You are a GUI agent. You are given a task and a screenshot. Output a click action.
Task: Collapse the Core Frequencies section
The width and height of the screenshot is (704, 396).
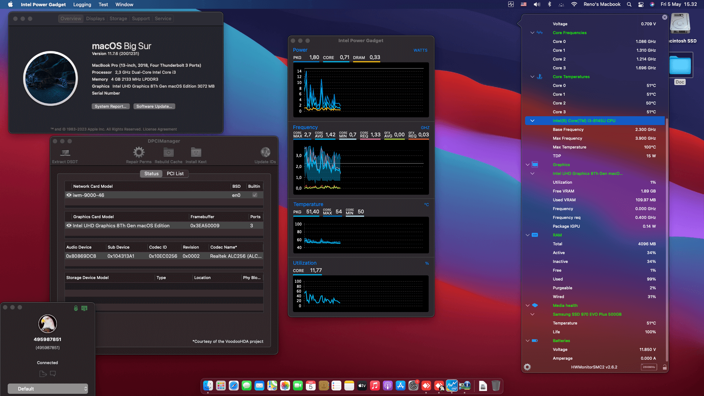(x=532, y=33)
